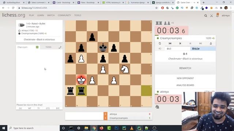Open new browser tab
Screen dimensions: 234x131
[x=203, y=3]
